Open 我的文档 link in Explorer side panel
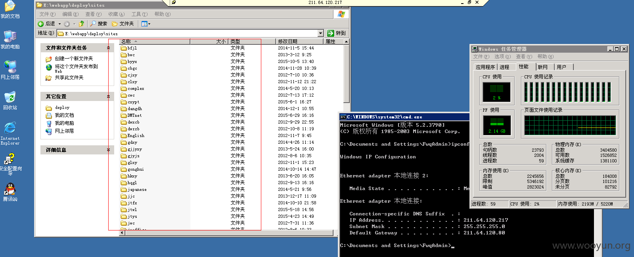The image size is (634, 257). coord(64,115)
